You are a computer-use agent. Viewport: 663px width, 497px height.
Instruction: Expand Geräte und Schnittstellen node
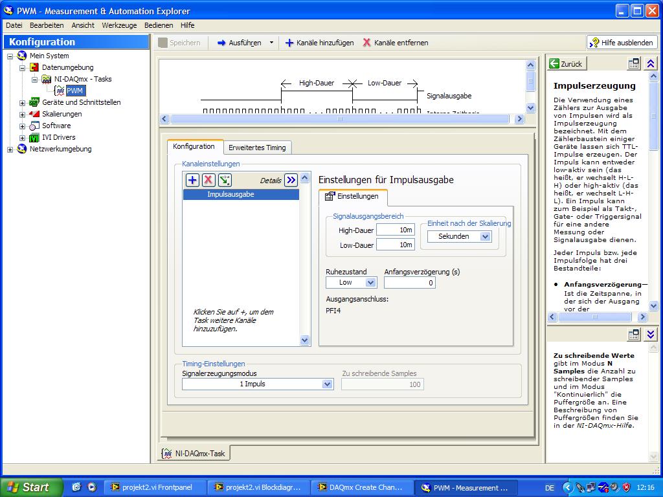pos(23,103)
